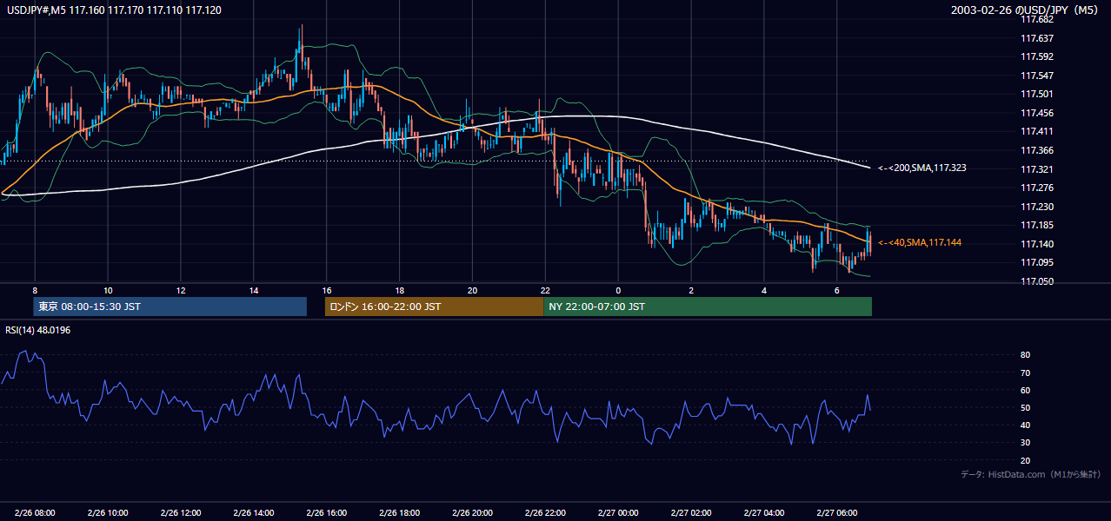
Task: Select the 東京 08:00-15:30 JST session bar
Action: tap(170, 307)
